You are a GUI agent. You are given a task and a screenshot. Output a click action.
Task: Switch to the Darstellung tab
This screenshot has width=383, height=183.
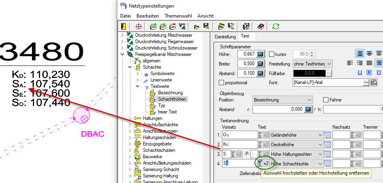click(225, 36)
